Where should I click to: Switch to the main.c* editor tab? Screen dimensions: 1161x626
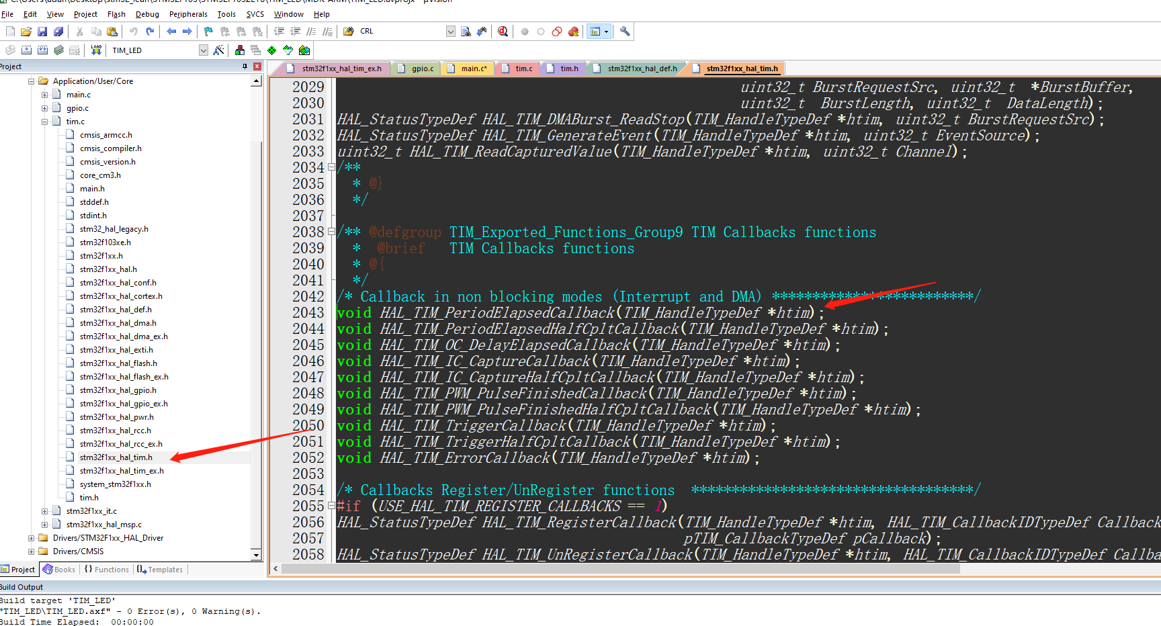click(468, 69)
